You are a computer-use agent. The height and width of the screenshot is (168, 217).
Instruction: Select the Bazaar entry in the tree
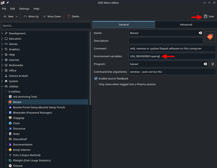48,102
